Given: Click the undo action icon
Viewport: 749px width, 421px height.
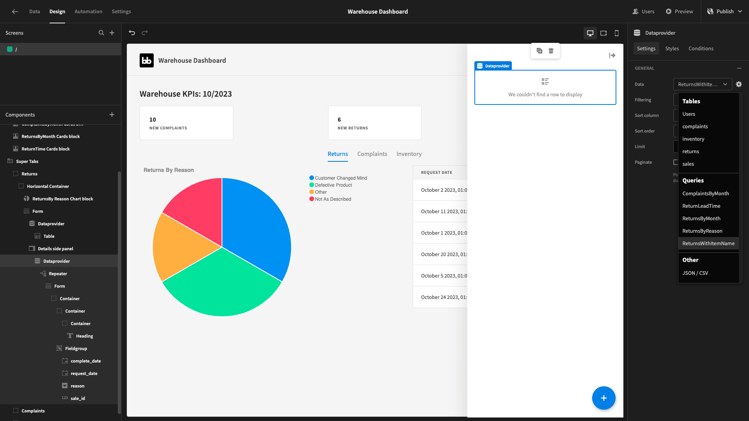Looking at the screenshot, I should 132,33.
